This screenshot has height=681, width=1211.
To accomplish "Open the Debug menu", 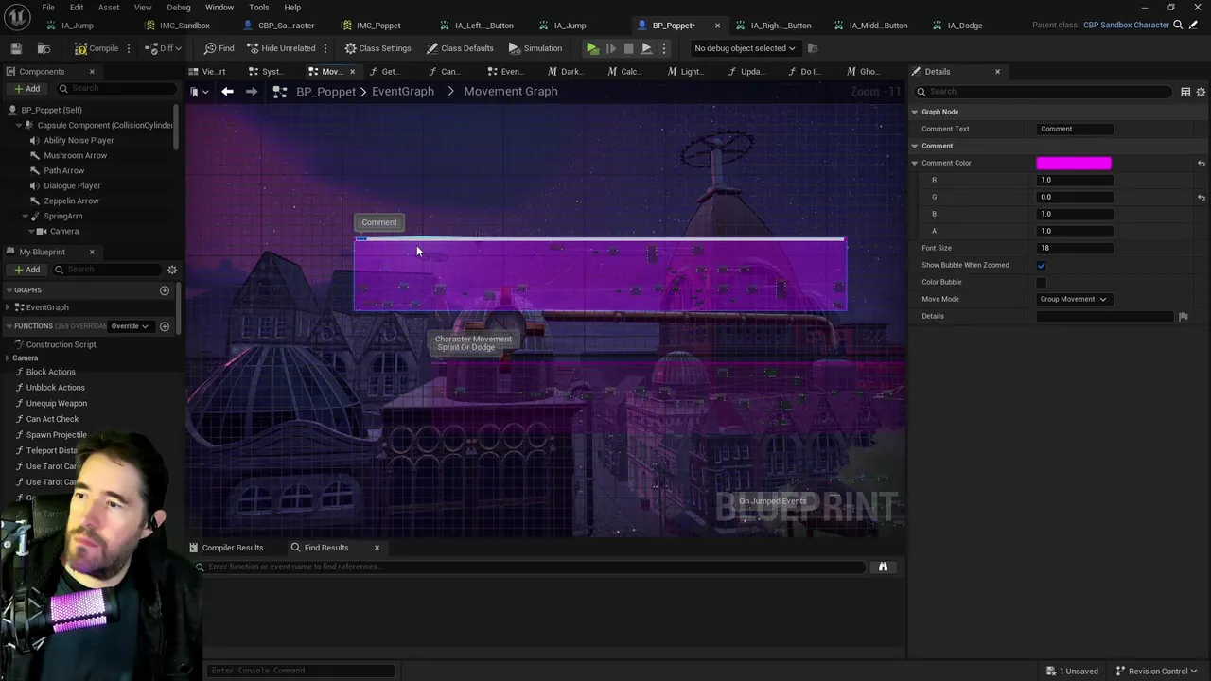I will point(179,8).
